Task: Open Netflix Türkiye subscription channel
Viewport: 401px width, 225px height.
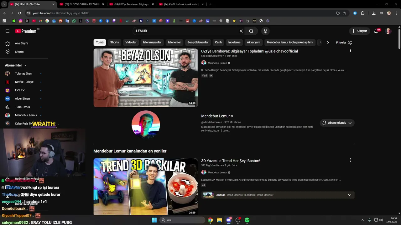Action: [x=24, y=82]
